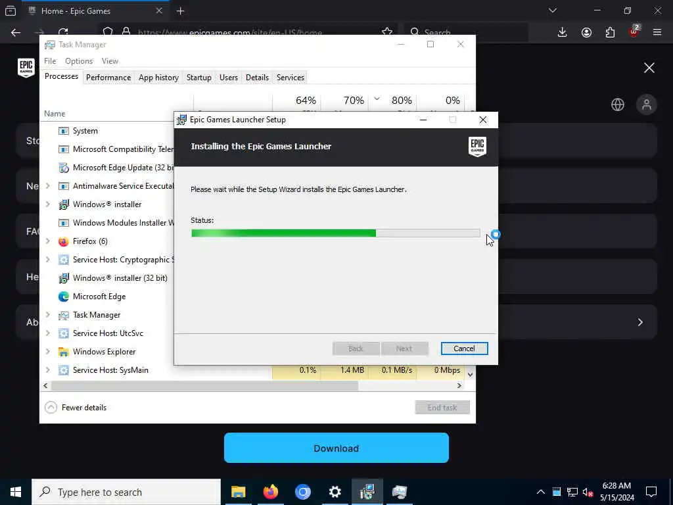This screenshot has width=673, height=505.
Task: Expand the Windows Explorer process row
Action: pos(48,352)
